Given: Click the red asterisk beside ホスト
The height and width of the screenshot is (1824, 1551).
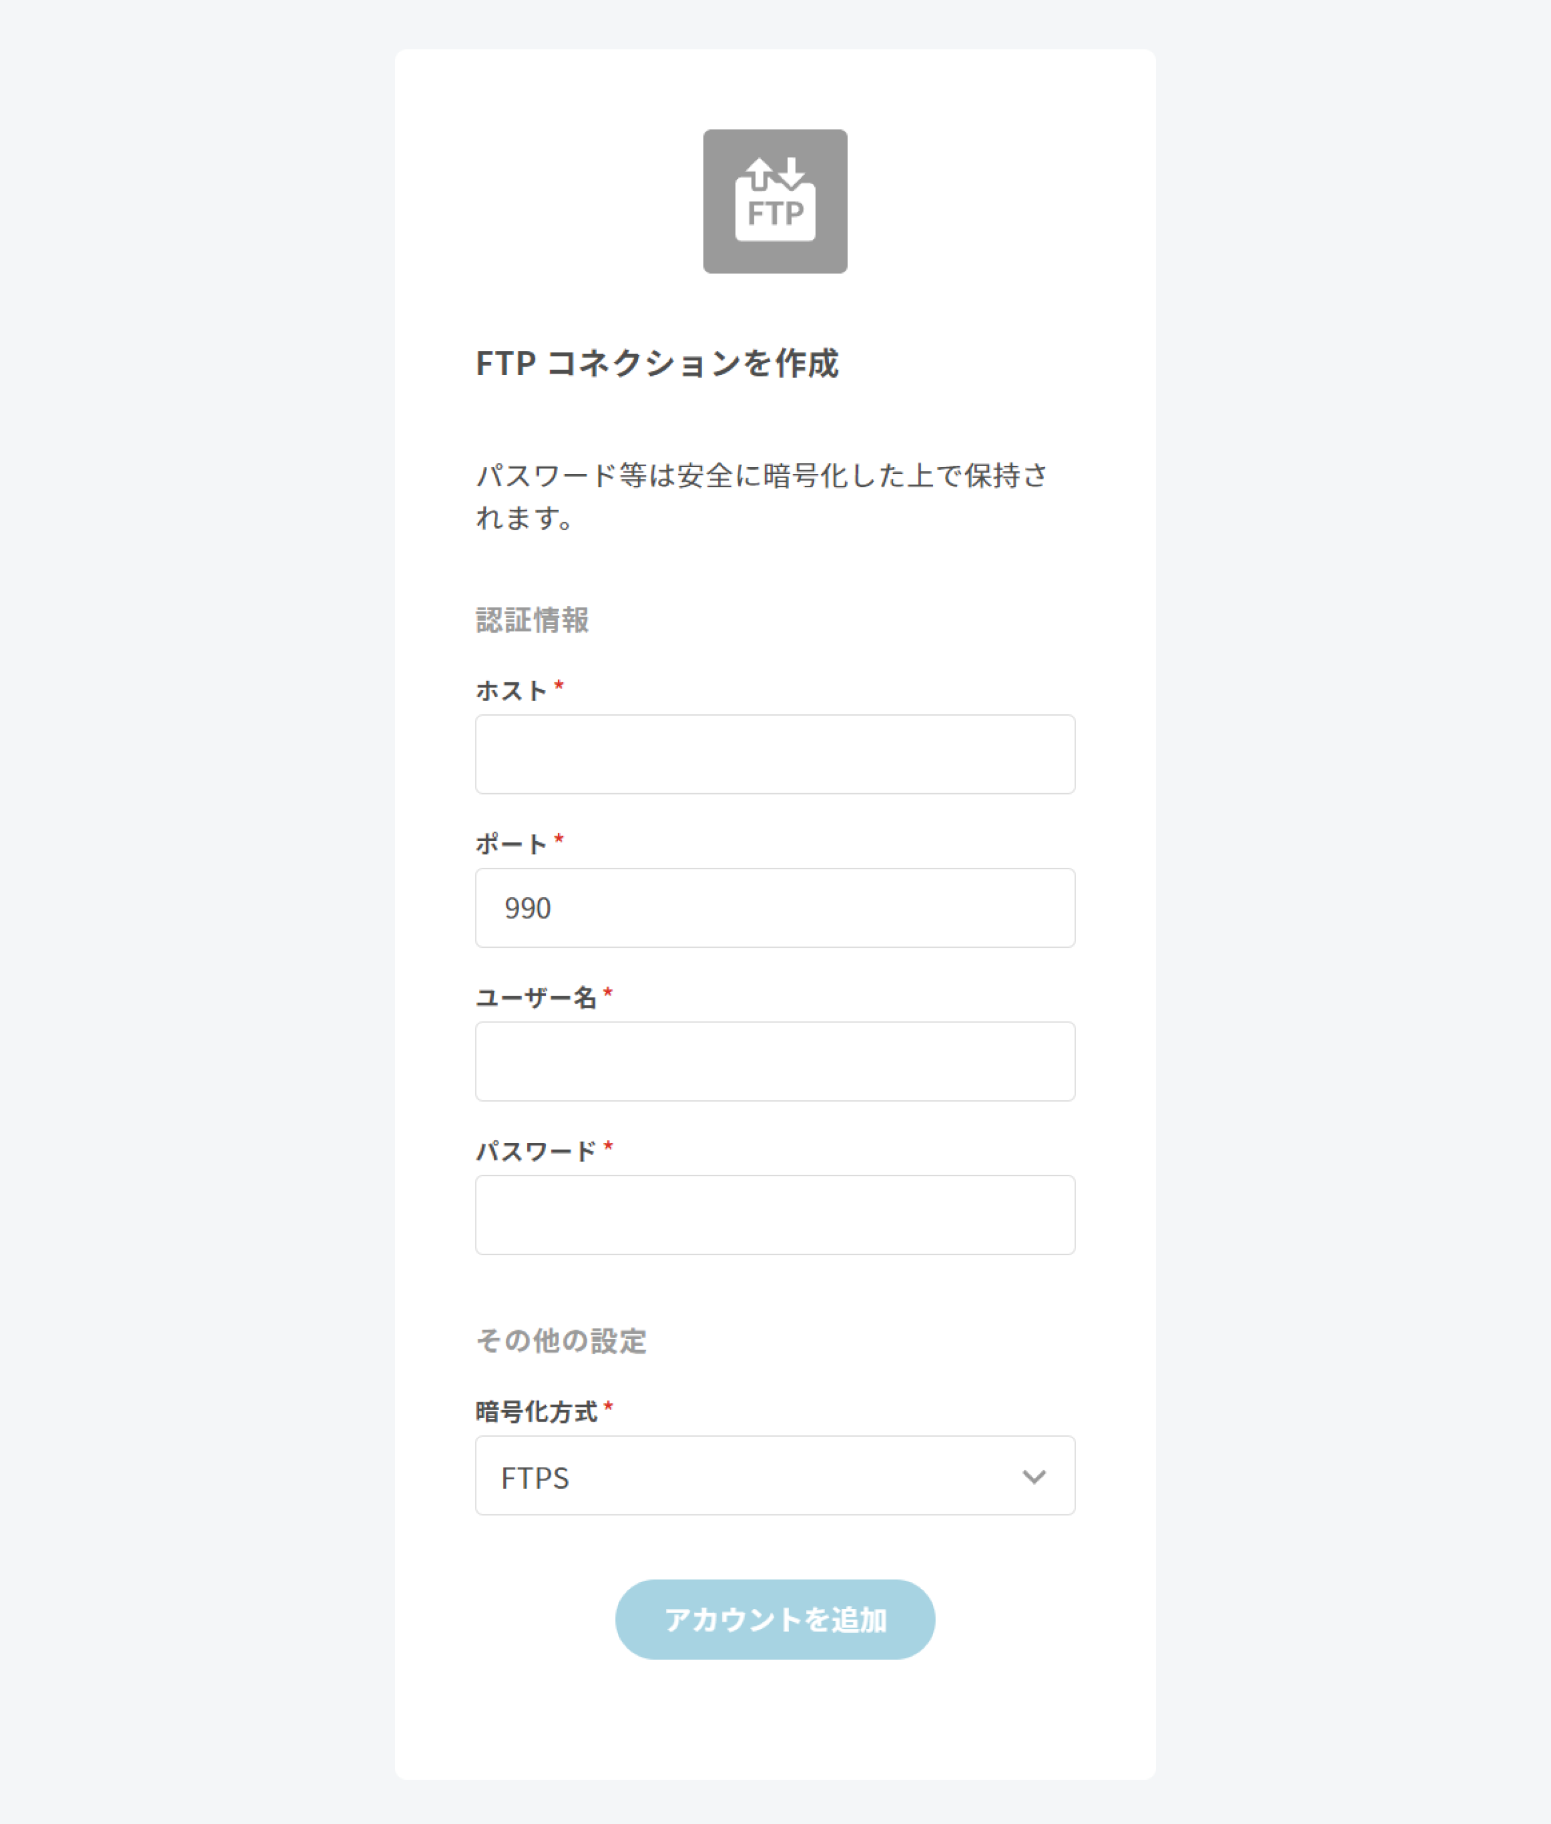Looking at the screenshot, I should click(x=559, y=686).
